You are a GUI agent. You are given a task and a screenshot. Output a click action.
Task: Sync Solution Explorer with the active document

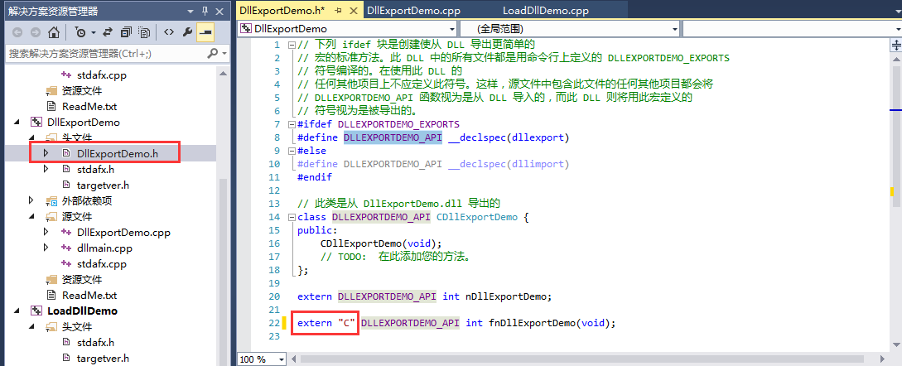click(x=108, y=32)
